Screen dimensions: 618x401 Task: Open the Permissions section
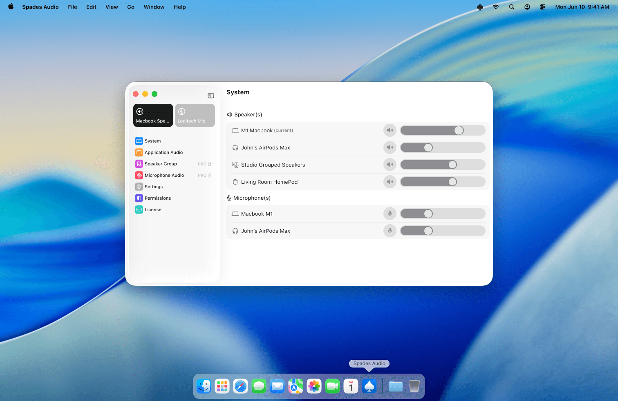click(158, 198)
